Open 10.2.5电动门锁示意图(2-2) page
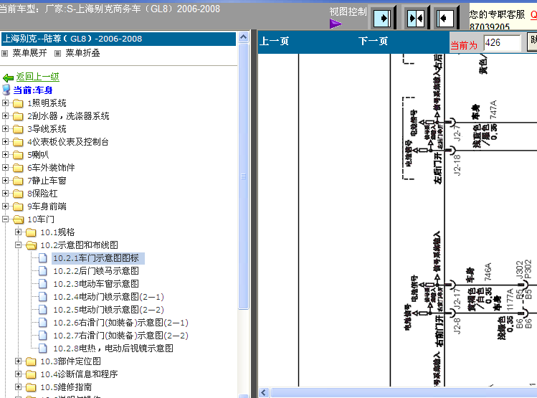The image size is (537, 398). (108, 310)
